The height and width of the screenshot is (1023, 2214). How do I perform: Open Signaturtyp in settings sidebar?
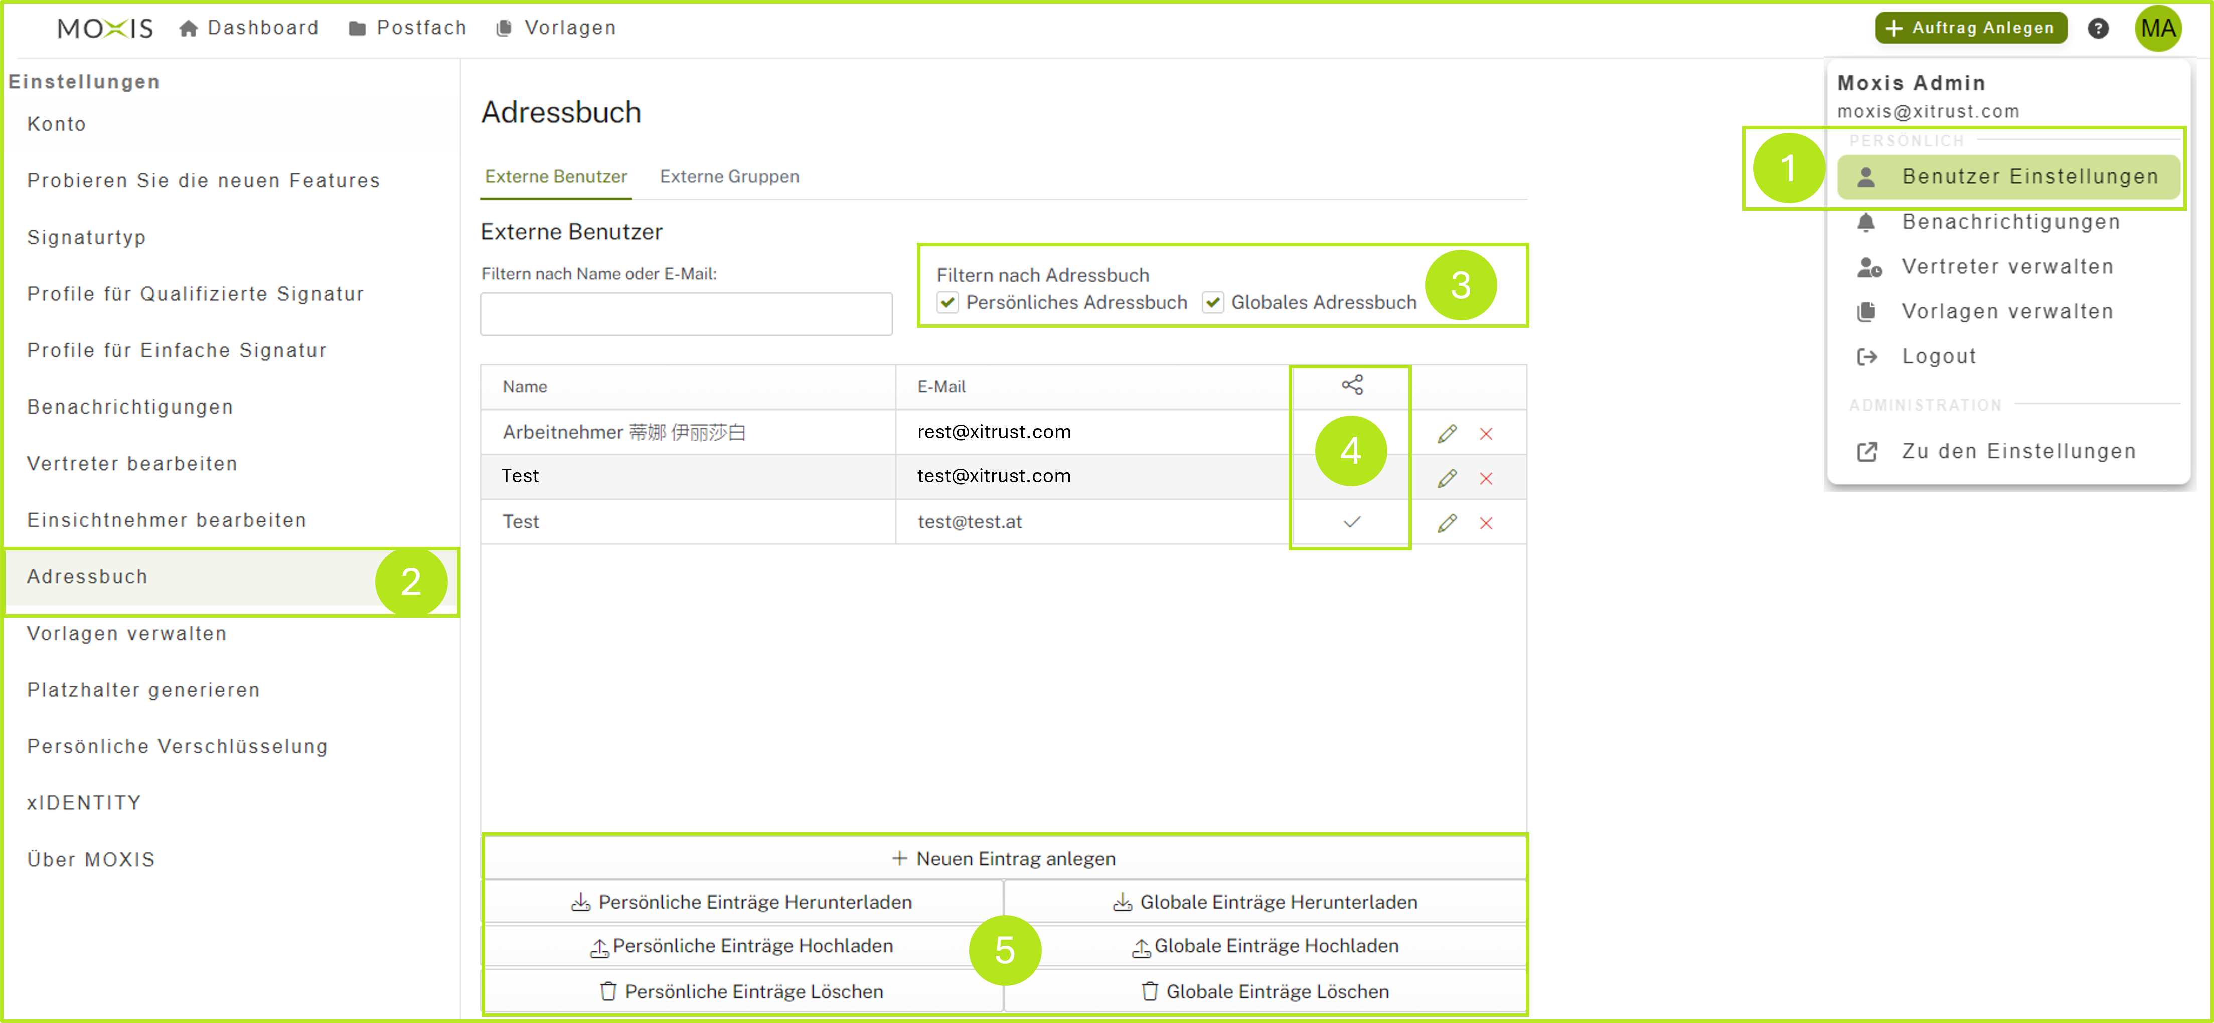86,237
